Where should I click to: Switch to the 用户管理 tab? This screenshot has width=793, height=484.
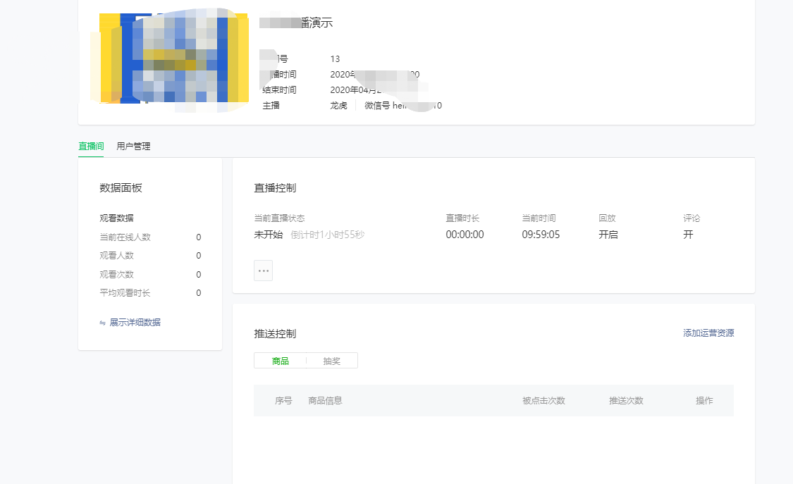tap(133, 146)
